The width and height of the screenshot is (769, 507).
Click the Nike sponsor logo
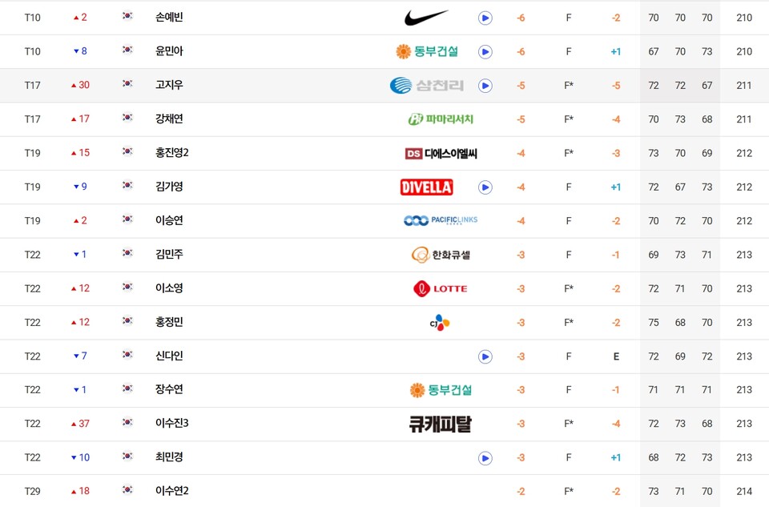[426, 18]
